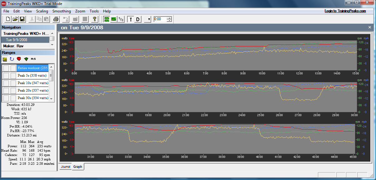This screenshot has width=376, height=180.
Task: Open a workout file with folder icon
Action: (x=15, y=19)
